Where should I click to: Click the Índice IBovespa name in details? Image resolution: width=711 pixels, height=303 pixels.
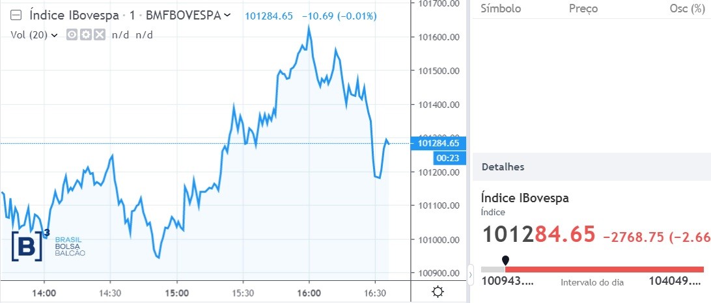pyautogui.click(x=524, y=198)
